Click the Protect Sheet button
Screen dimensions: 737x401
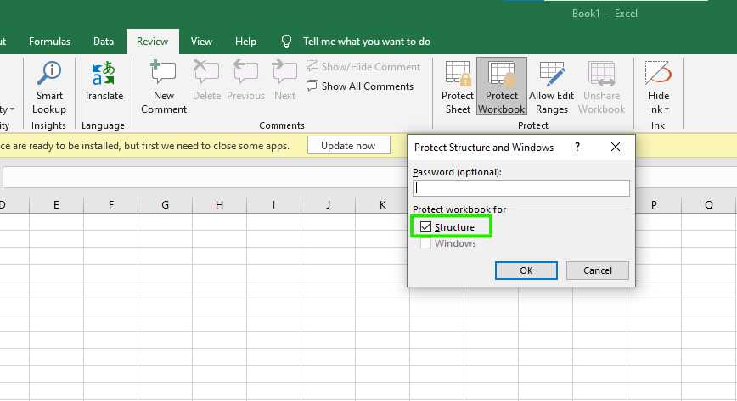coord(458,88)
